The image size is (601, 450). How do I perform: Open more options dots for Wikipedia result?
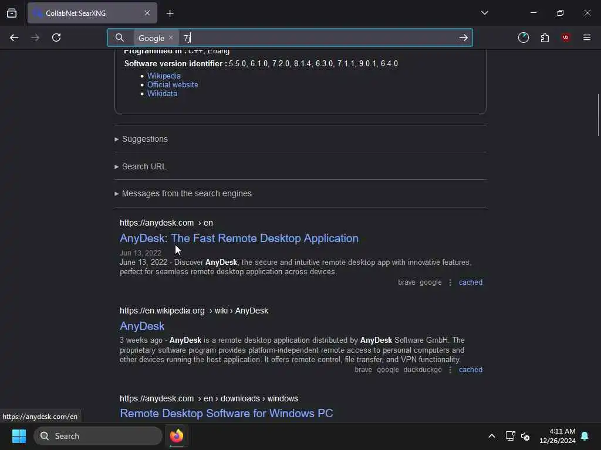[450, 370]
